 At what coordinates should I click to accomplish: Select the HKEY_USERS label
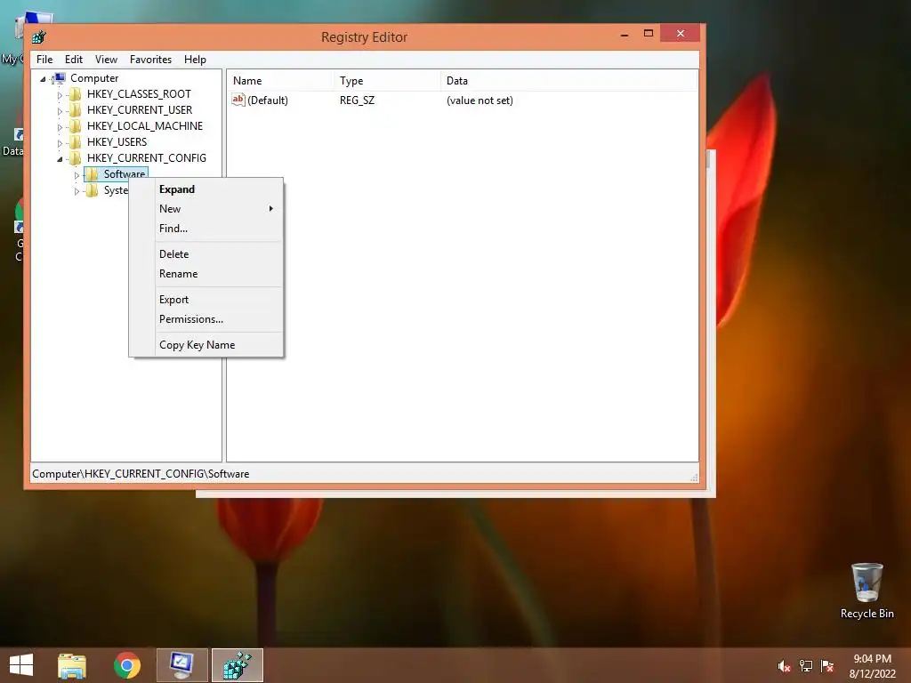(x=117, y=142)
